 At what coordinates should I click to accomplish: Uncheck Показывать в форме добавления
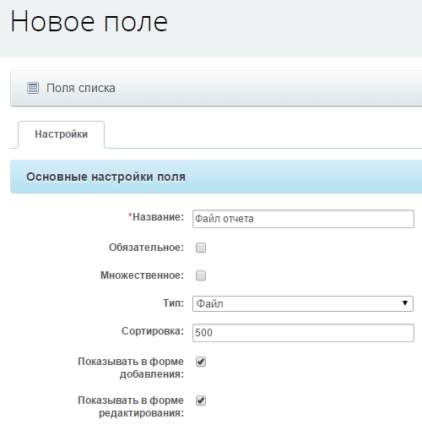tap(201, 362)
